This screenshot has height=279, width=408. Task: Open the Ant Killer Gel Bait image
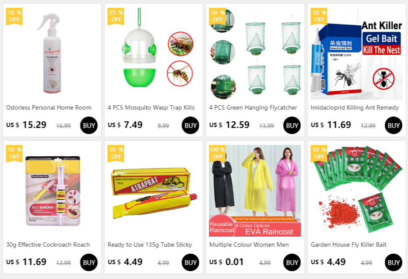point(356,53)
